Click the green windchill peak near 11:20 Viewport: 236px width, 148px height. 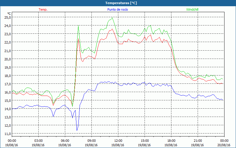[x=112, y=18]
